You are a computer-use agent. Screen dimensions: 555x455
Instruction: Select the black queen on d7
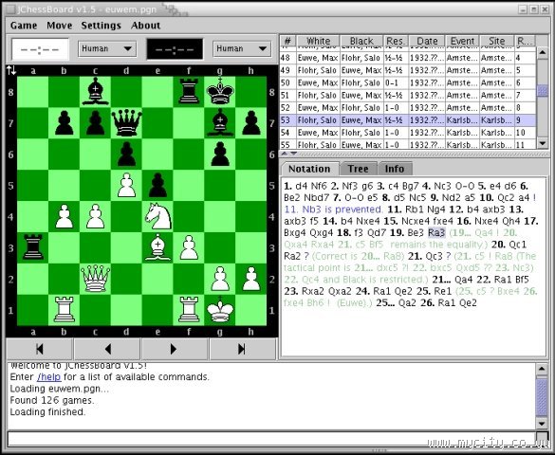tap(127, 123)
